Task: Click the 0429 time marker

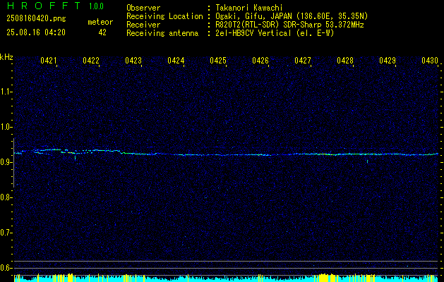Action: [388, 60]
